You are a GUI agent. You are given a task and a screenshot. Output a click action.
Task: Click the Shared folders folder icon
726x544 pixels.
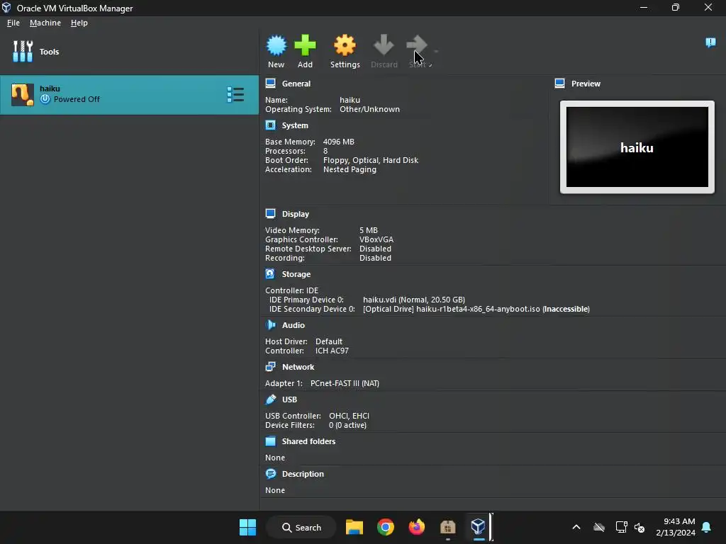tap(270, 441)
